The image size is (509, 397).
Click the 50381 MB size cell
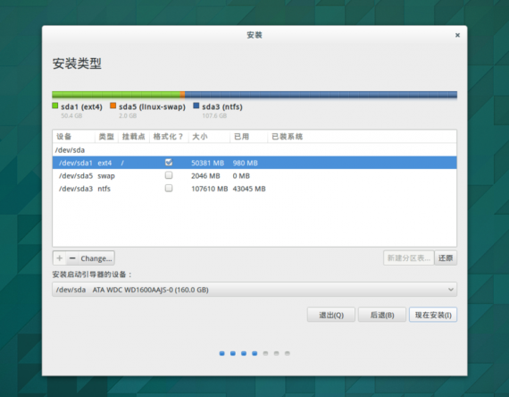click(x=207, y=163)
